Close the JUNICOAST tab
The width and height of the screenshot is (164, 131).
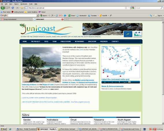click(62, 19)
